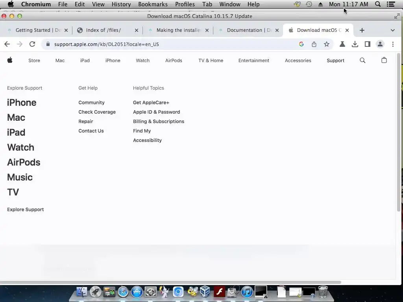The height and width of the screenshot is (302, 403).
Task: Click the Apple logo in site navigation
Action: point(10,60)
